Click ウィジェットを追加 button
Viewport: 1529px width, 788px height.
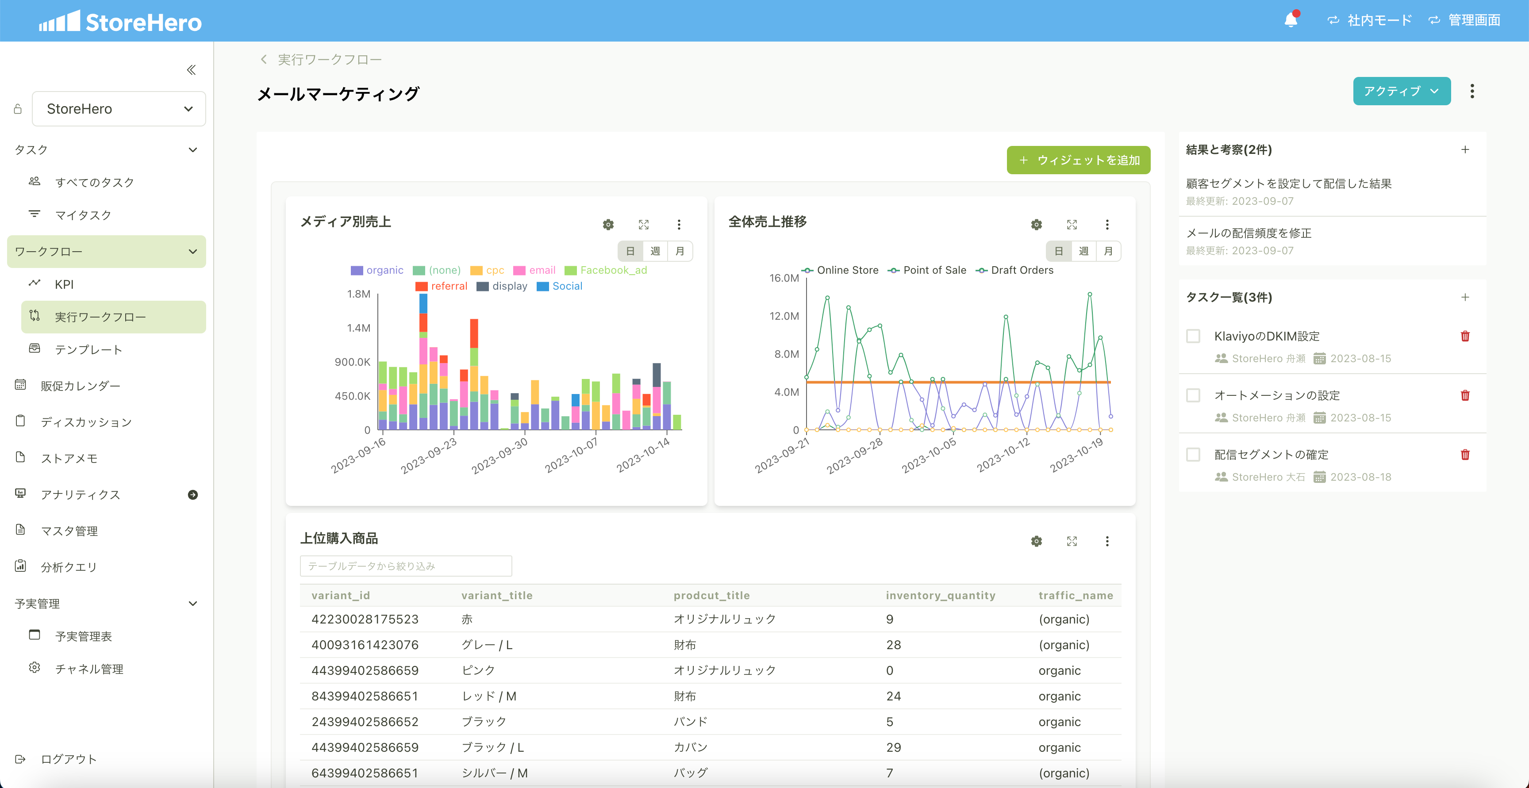point(1079,160)
